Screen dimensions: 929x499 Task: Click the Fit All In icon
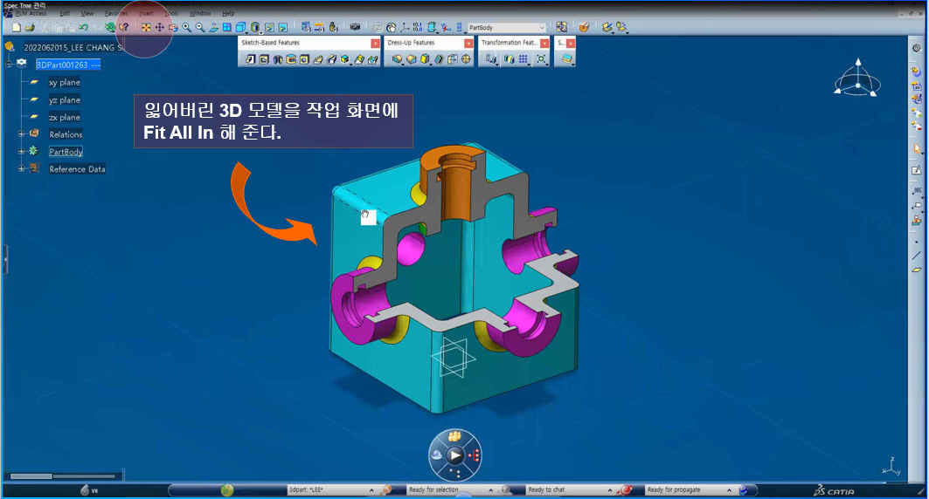(146, 28)
